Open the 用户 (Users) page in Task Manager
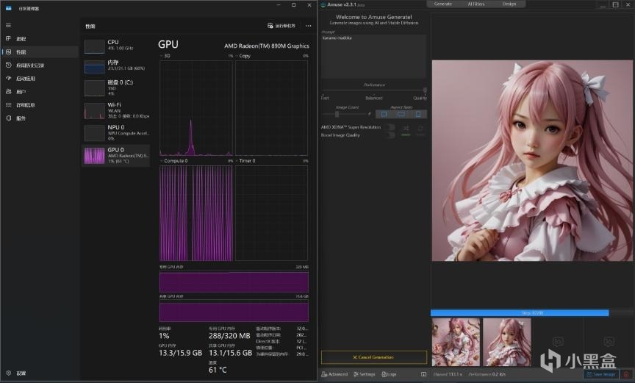 [x=40, y=91]
